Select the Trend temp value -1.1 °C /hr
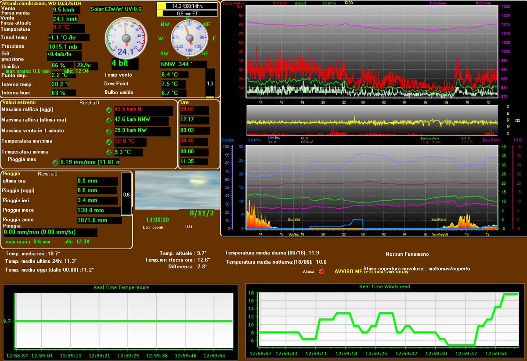The width and height of the screenshot is (527, 361). click(69, 38)
